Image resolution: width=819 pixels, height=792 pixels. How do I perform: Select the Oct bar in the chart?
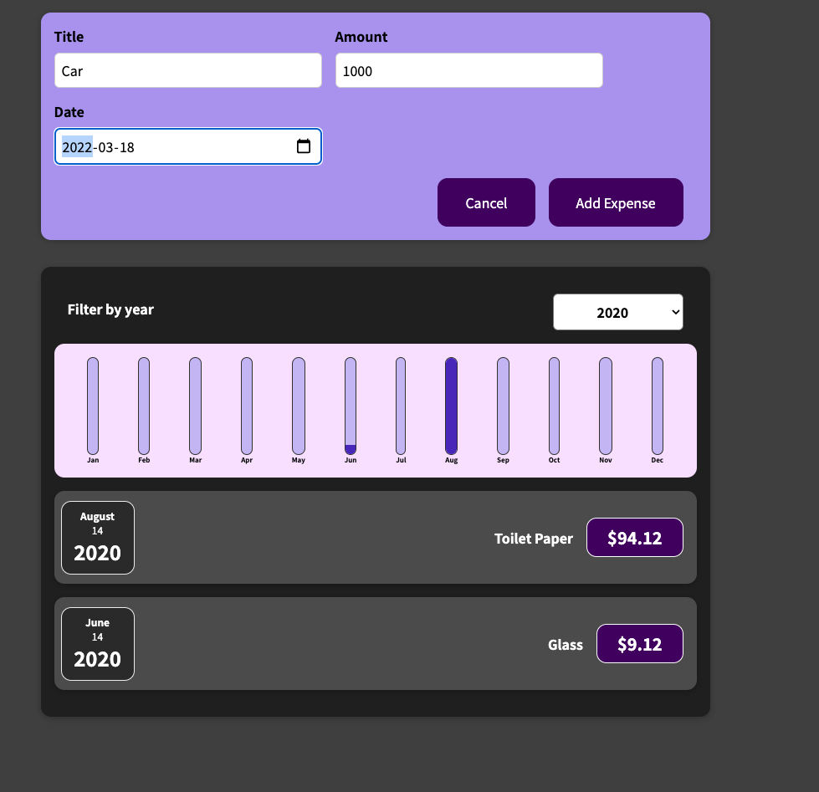554,406
